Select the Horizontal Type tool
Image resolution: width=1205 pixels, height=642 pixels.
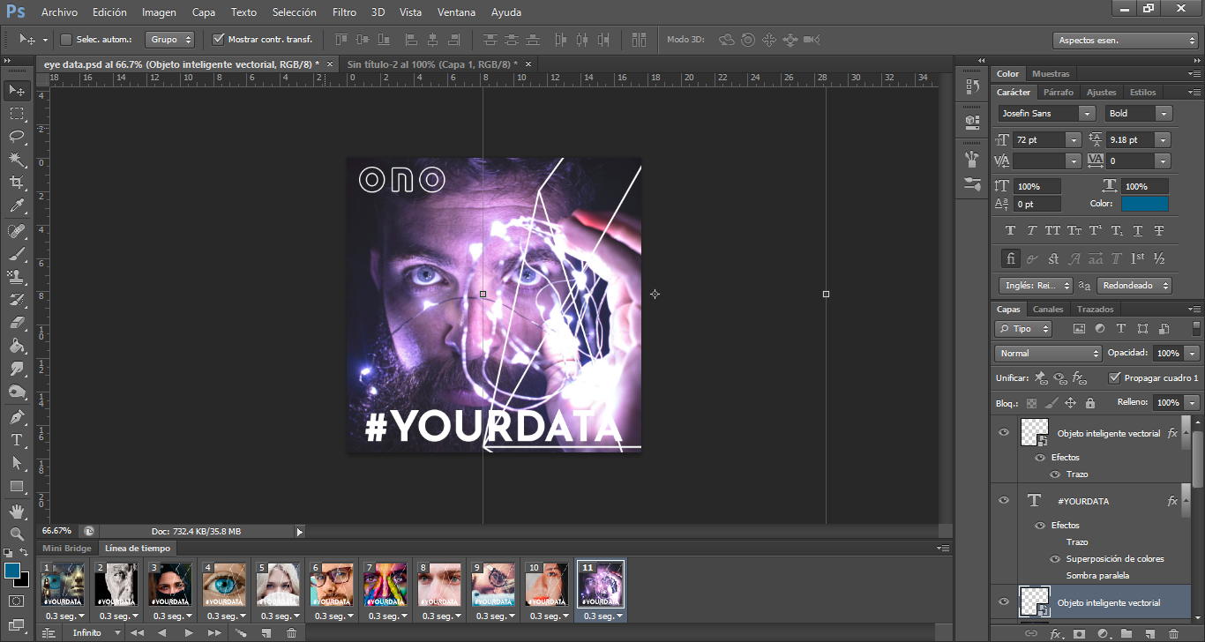(17, 440)
